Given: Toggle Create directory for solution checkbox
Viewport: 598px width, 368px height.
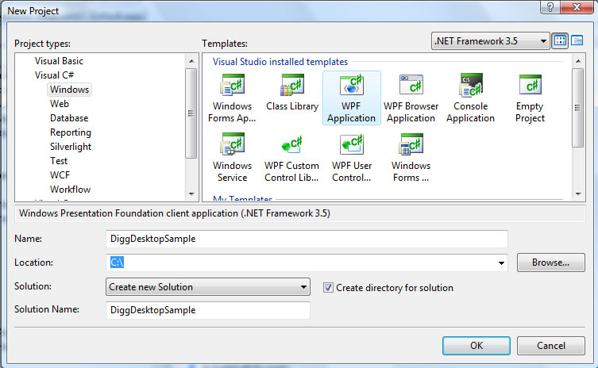Looking at the screenshot, I should tap(328, 288).
